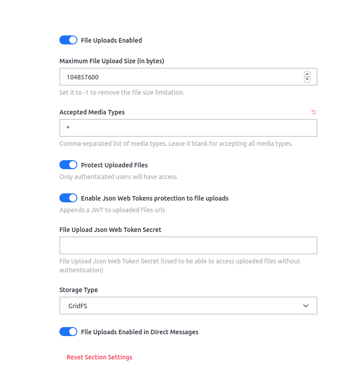This screenshot has height=376, width=358.
Task: Click the wildcard asterisk value in media types
Action: (x=67, y=128)
